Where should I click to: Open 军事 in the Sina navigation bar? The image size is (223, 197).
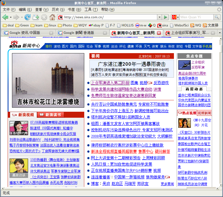point(98,46)
